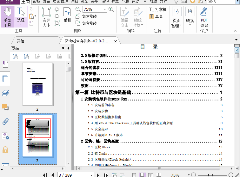Screen dimensions: 240x177
Task: Switch to the Home (主页) ribbon tab
Action: (25, 2)
